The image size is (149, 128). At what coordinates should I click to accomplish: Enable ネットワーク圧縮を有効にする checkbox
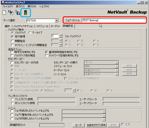tap(46, 56)
